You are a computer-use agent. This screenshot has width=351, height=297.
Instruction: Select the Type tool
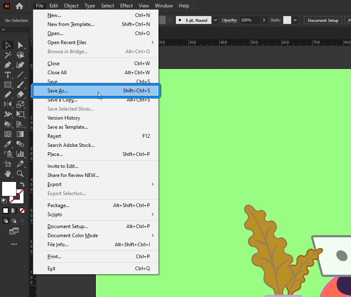[7, 75]
